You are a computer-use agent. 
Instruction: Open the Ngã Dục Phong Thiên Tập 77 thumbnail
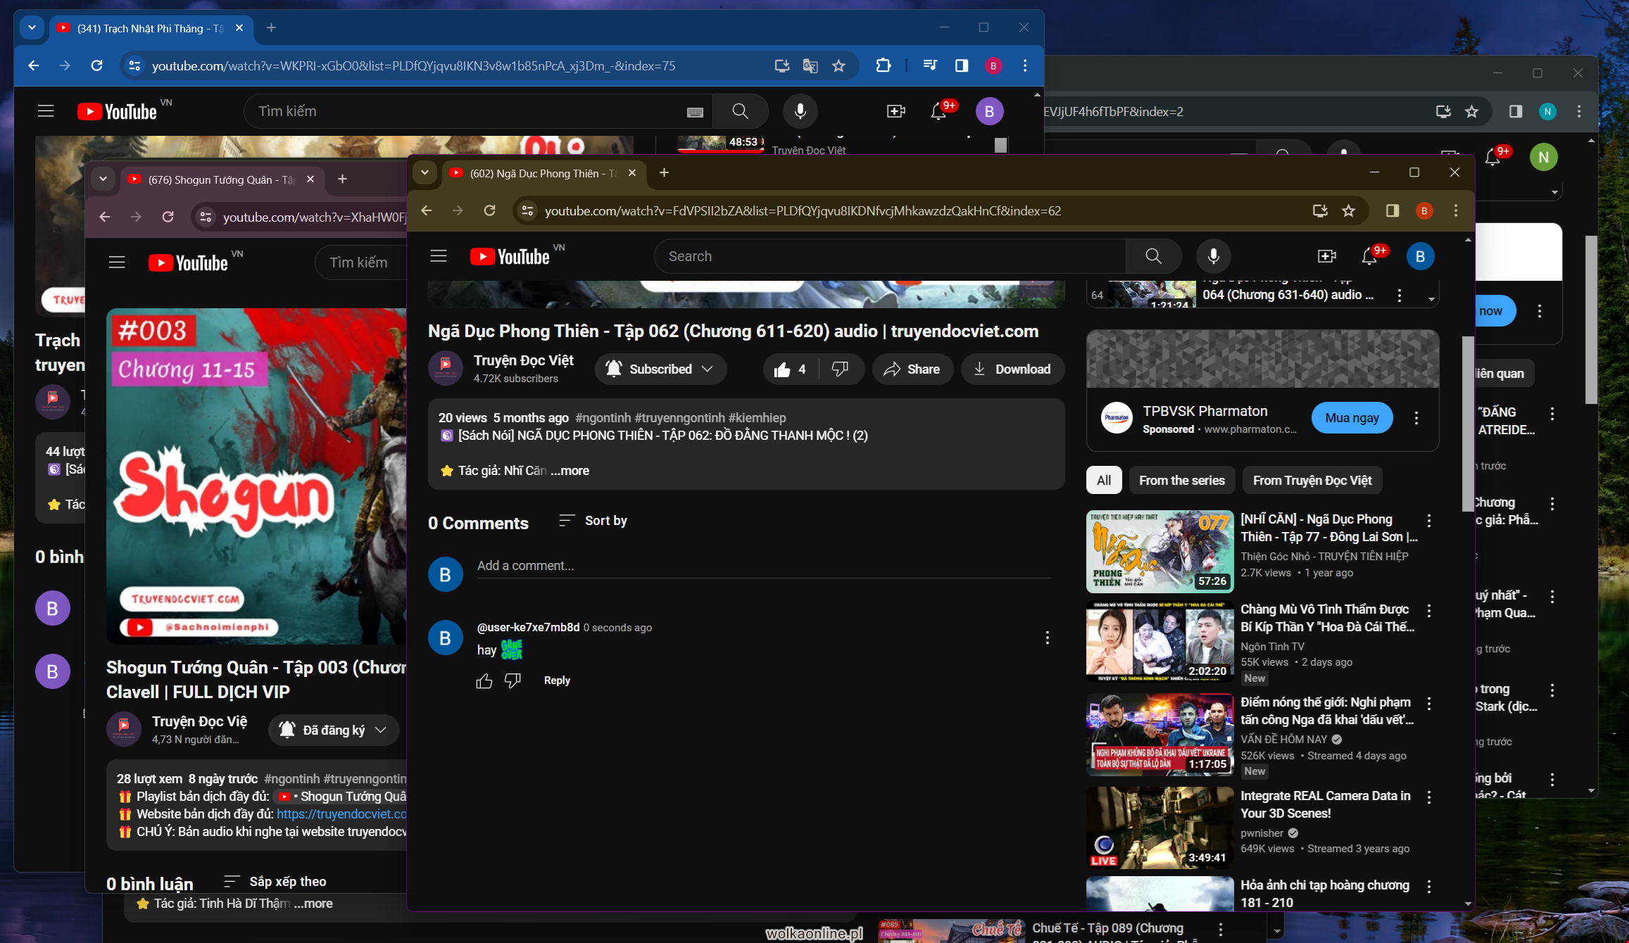click(x=1160, y=551)
